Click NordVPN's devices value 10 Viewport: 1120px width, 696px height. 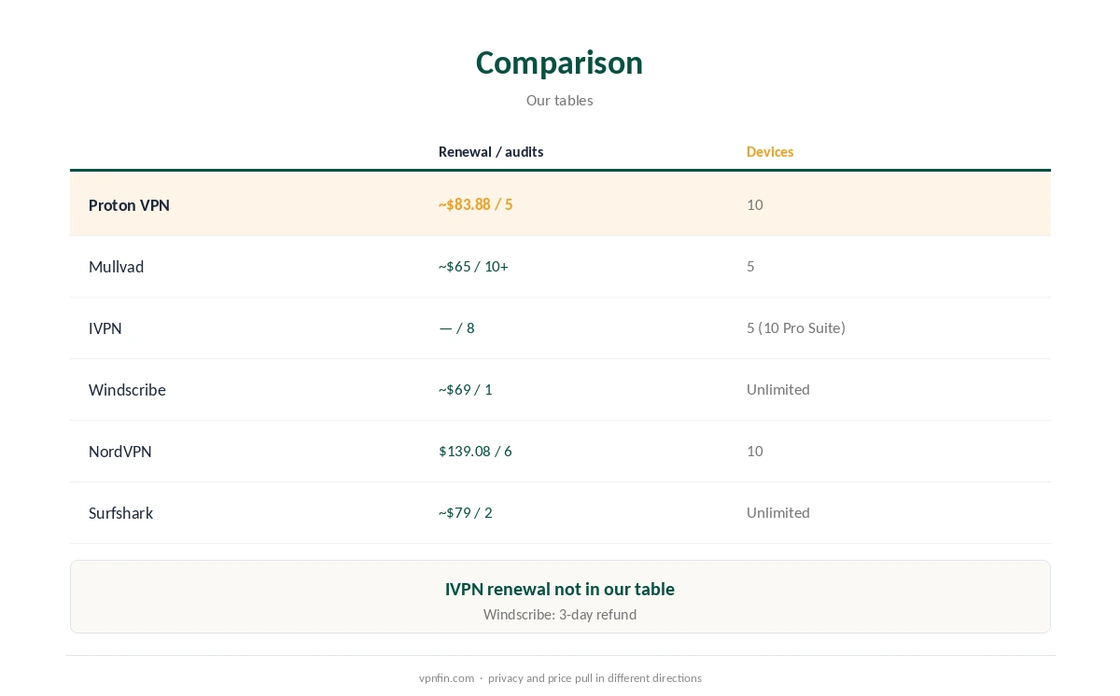754,451
